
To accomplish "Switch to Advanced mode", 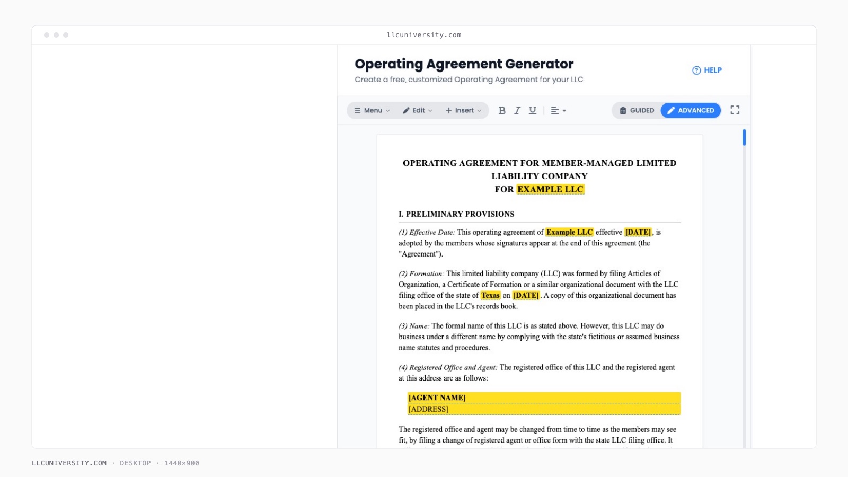I will tap(691, 110).
